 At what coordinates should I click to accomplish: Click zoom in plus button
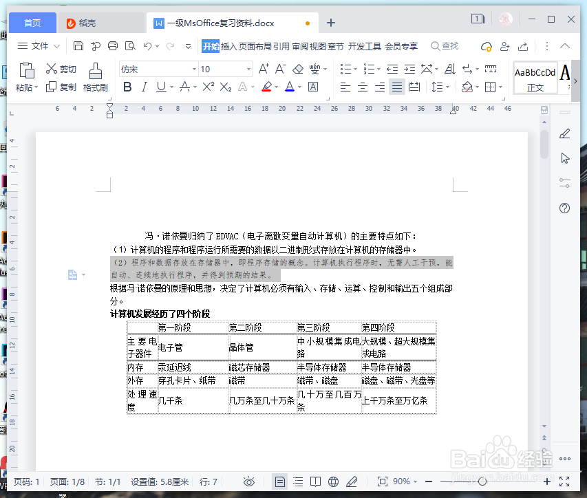tap(547, 481)
